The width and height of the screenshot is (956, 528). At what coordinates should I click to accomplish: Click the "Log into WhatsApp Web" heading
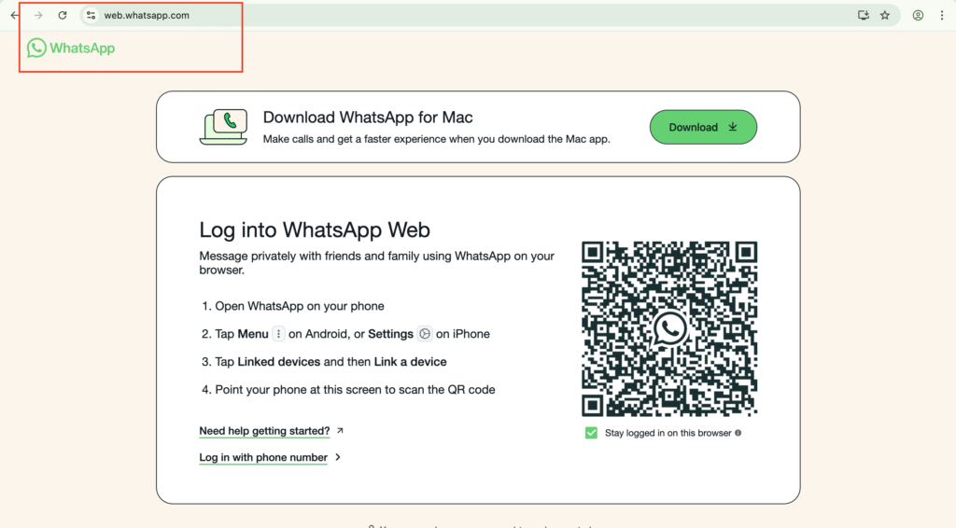(315, 229)
